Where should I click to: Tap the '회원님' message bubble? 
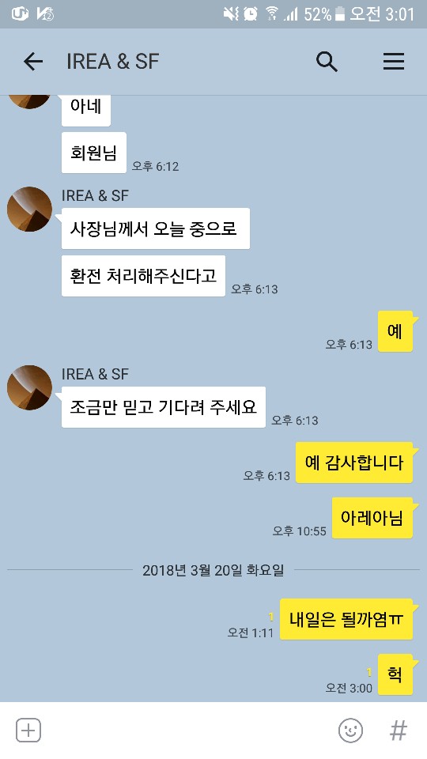[94, 153]
